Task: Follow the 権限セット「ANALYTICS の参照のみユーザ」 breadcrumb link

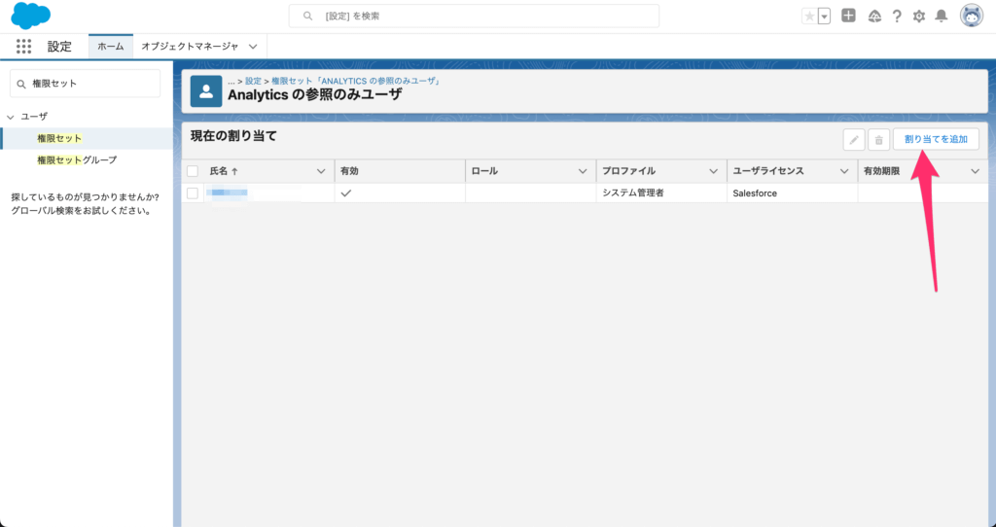Action: [x=356, y=82]
